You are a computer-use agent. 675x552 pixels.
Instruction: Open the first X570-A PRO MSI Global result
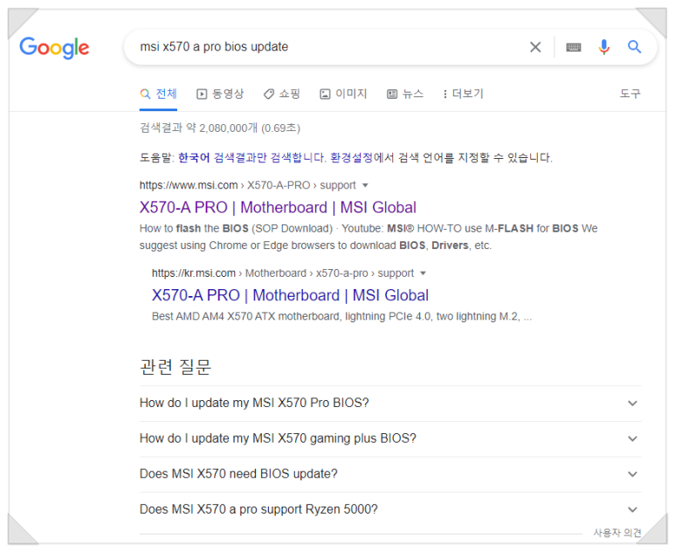pos(278,208)
